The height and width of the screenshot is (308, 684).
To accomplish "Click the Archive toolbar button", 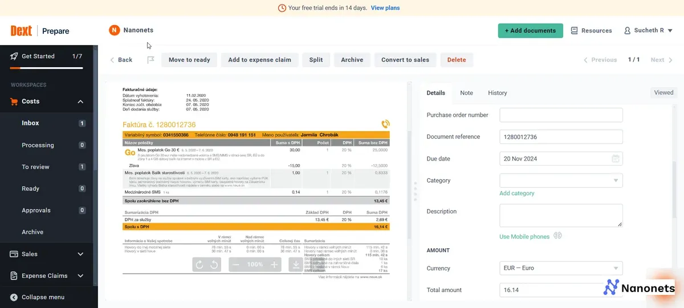I will click(352, 60).
